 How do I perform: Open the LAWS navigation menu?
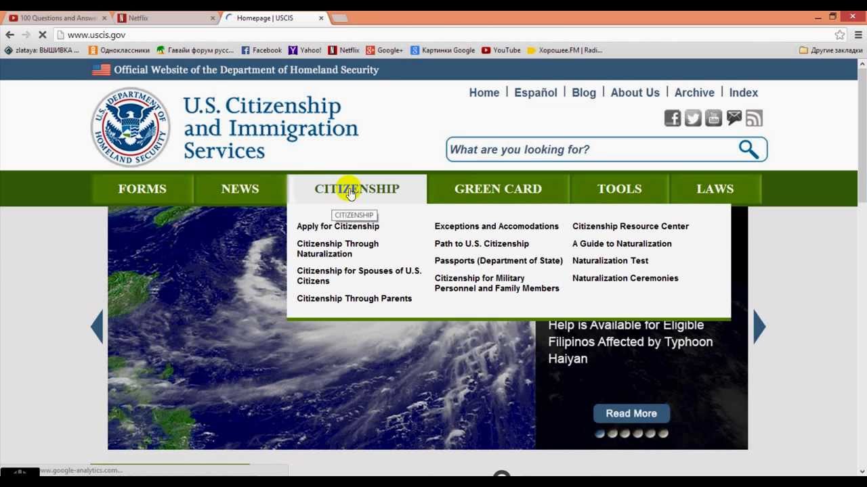point(715,189)
